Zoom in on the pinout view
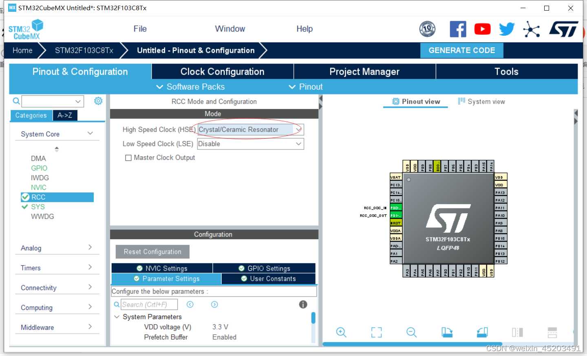The image size is (587, 356). 341,332
